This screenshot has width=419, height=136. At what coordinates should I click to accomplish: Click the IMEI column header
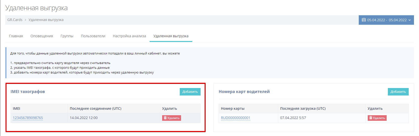[x=17, y=108]
